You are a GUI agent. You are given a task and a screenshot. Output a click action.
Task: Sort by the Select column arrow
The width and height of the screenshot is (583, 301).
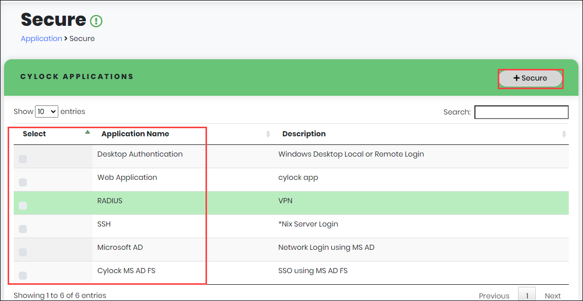[x=87, y=132]
